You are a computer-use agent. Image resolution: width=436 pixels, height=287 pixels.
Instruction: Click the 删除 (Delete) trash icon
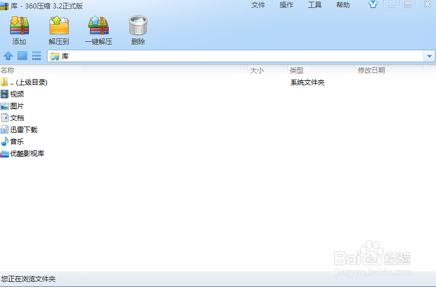[x=138, y=25]
